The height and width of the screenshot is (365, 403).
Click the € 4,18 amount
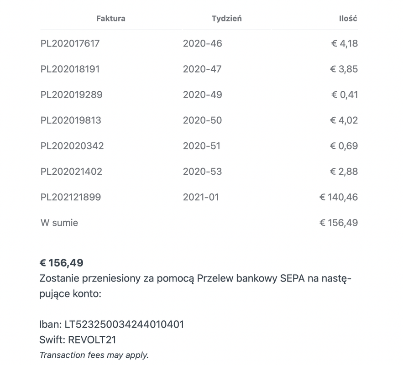pyautogui.click(x=345, y=43)
